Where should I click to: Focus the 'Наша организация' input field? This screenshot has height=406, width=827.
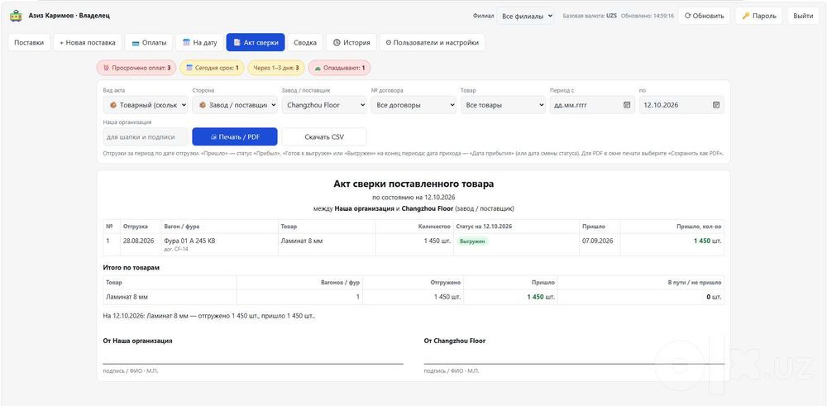coord(146,136)
